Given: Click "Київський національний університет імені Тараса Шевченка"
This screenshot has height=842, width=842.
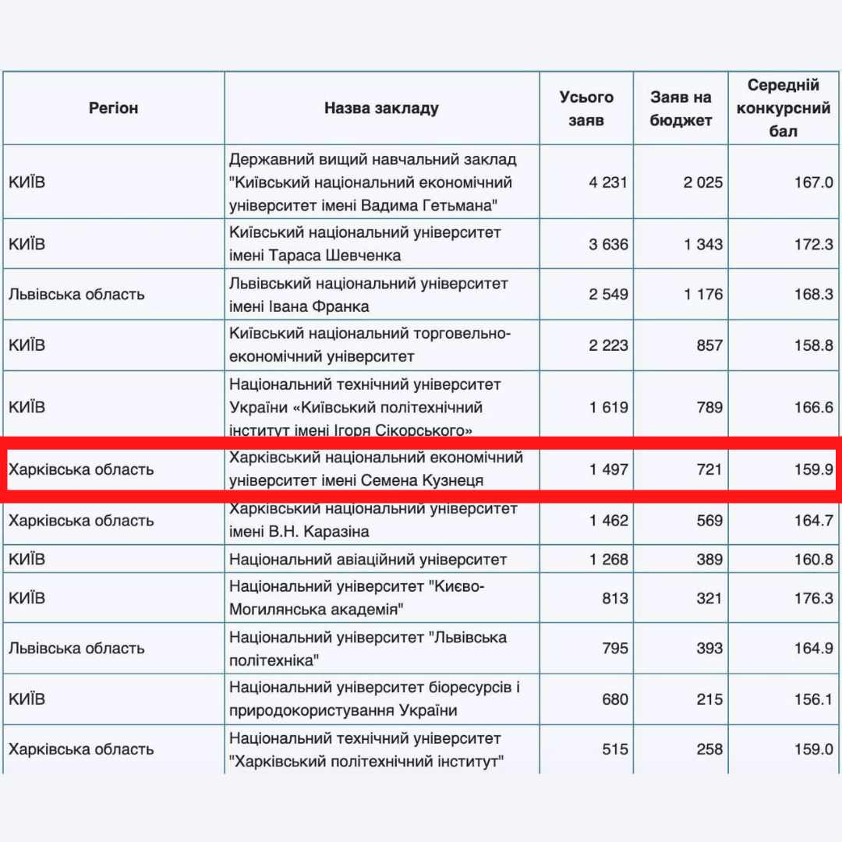Looking at the screenshot, I should [365, 244].
